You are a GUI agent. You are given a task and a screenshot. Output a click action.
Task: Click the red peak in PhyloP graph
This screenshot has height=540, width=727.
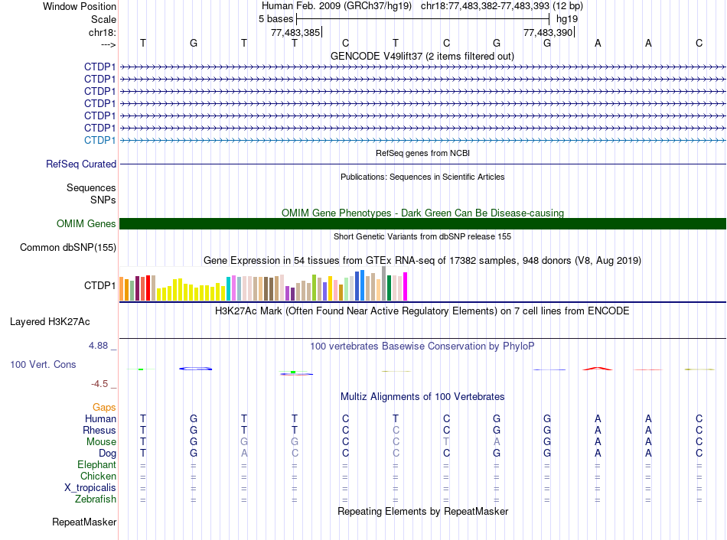[x=597, y=369]
